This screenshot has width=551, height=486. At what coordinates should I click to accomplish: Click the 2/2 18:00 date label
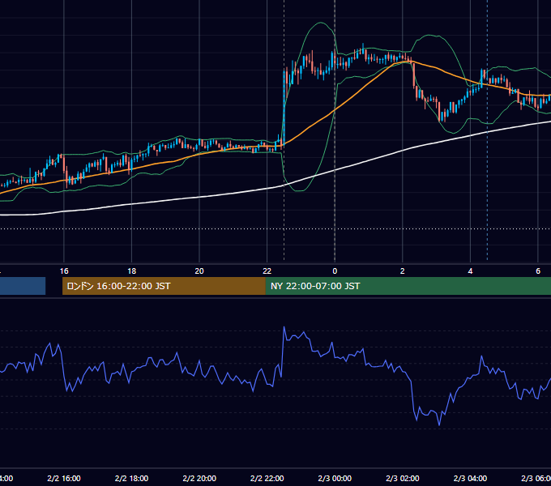pos(131,478)
